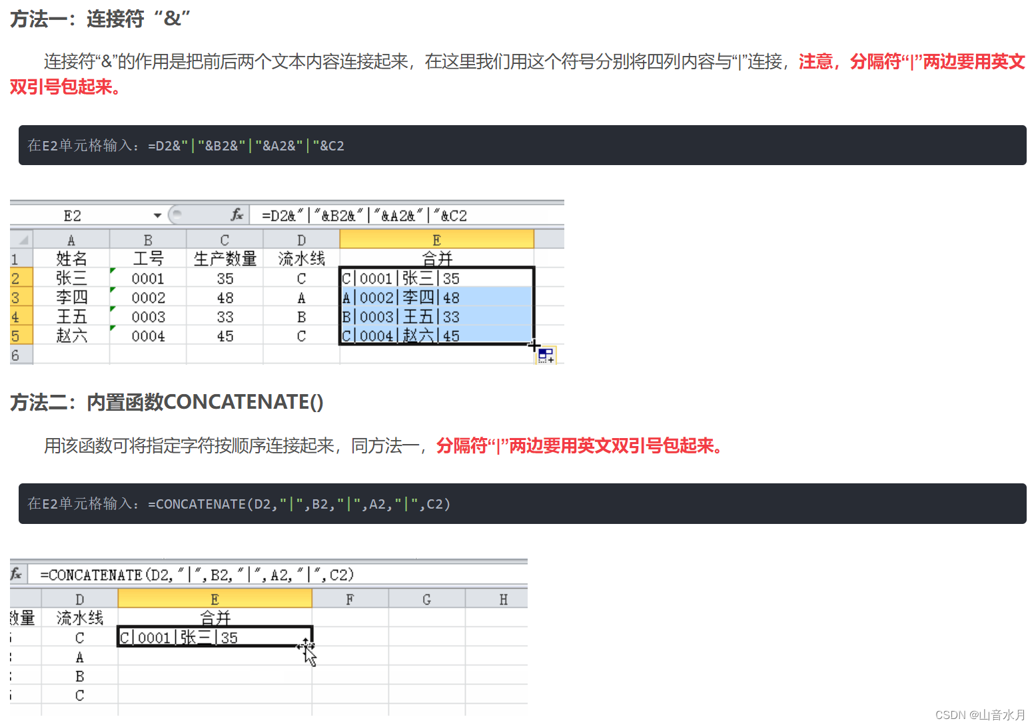Click merged cell "C|0004|赵六|45"
This screenshot has height=727, width=1034.
pos(436,336)
